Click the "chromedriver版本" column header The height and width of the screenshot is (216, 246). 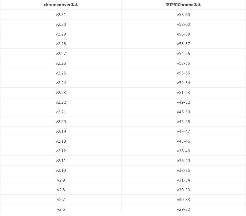[x=61, y=5]
